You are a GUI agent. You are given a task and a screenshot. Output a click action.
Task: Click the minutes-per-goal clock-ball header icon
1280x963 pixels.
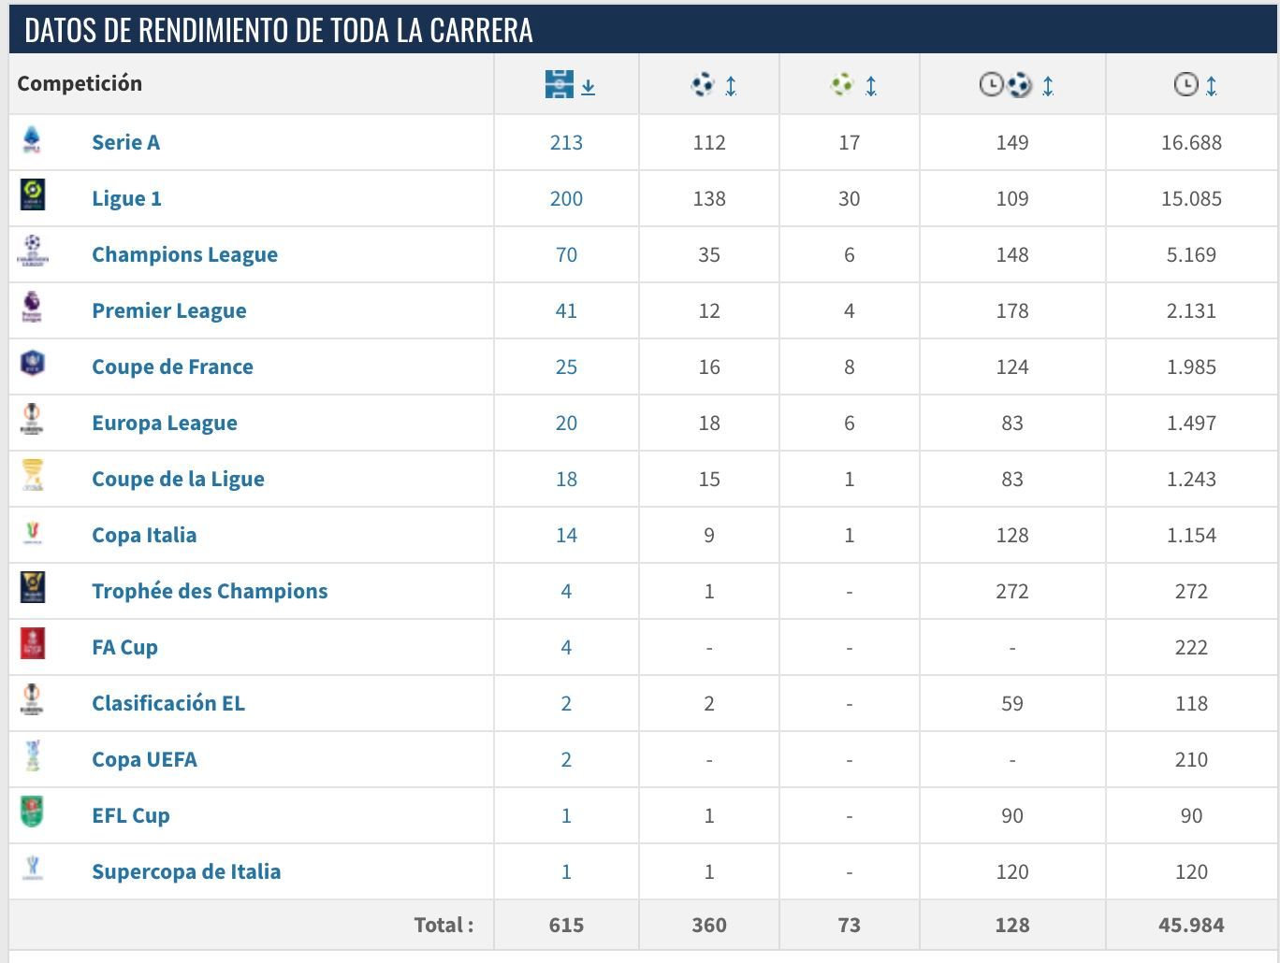1003,83
